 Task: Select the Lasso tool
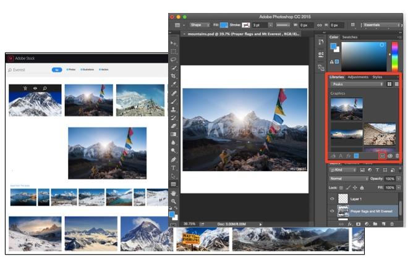click(x=173, y=59)
